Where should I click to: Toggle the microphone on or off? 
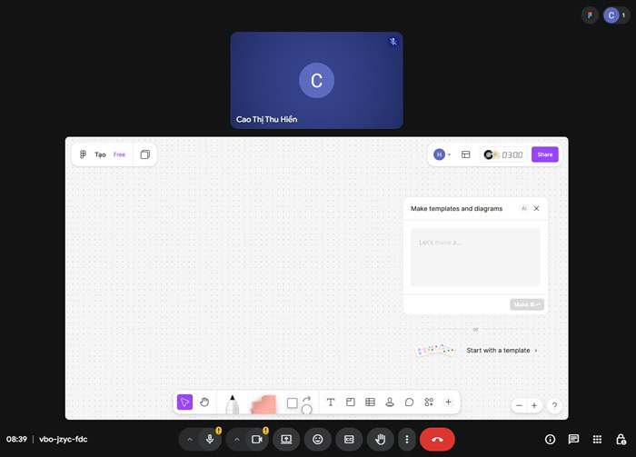coord(210,439)
